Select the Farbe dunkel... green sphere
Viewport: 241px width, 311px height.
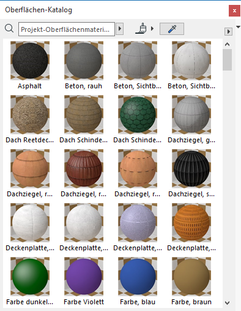click(30, 277)
